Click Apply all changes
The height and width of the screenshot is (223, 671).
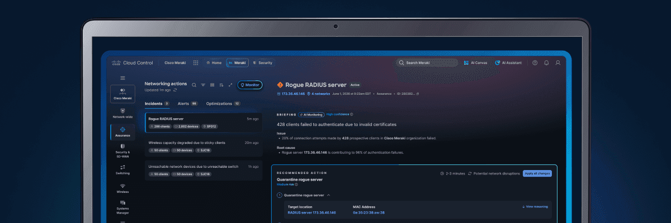tap(537, 173)
